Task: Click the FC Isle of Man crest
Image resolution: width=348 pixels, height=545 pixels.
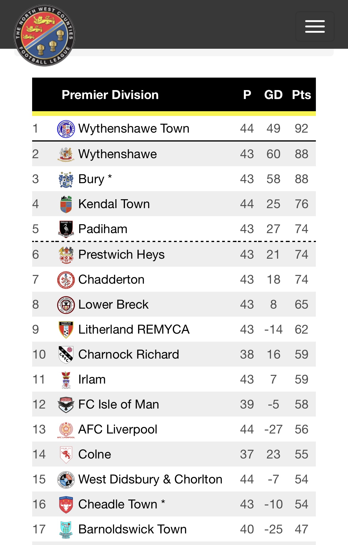Action: tap(66, 405)
